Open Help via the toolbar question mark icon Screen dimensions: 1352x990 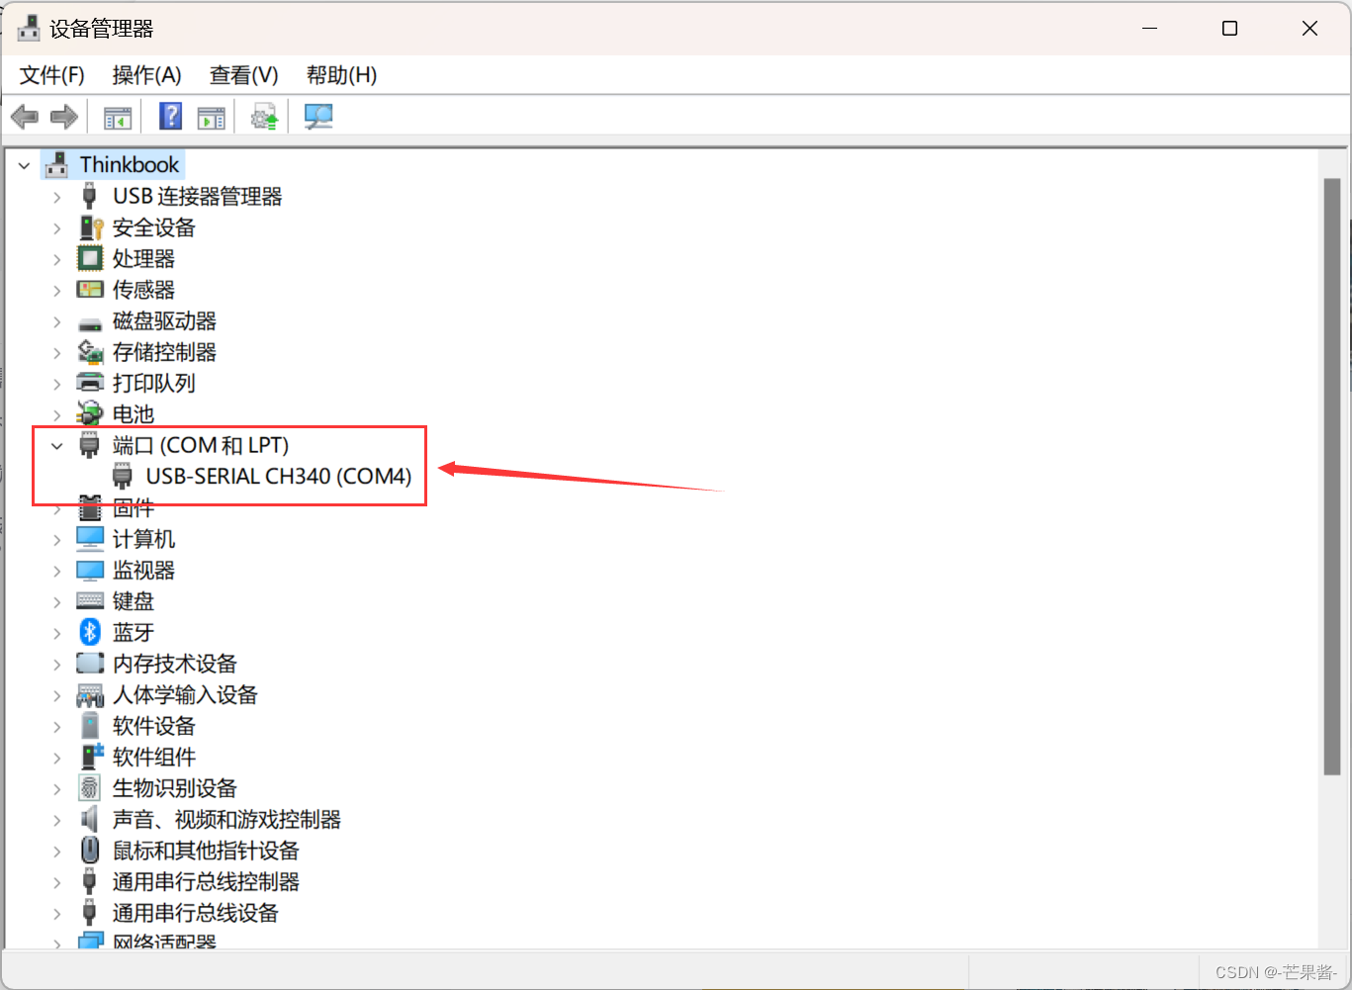(170, 116)
